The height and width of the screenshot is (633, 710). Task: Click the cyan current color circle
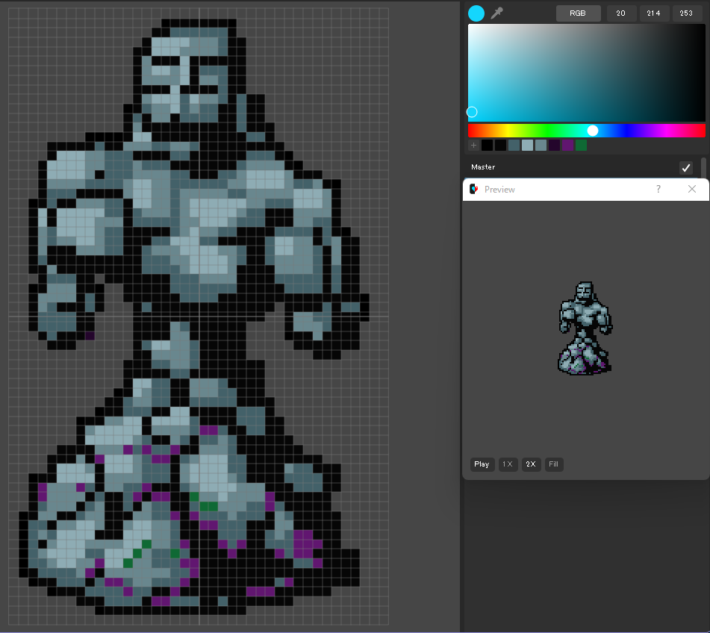click(476, 13)
